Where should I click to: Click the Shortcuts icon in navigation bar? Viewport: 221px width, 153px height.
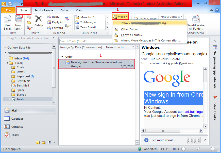coord(49,142)
